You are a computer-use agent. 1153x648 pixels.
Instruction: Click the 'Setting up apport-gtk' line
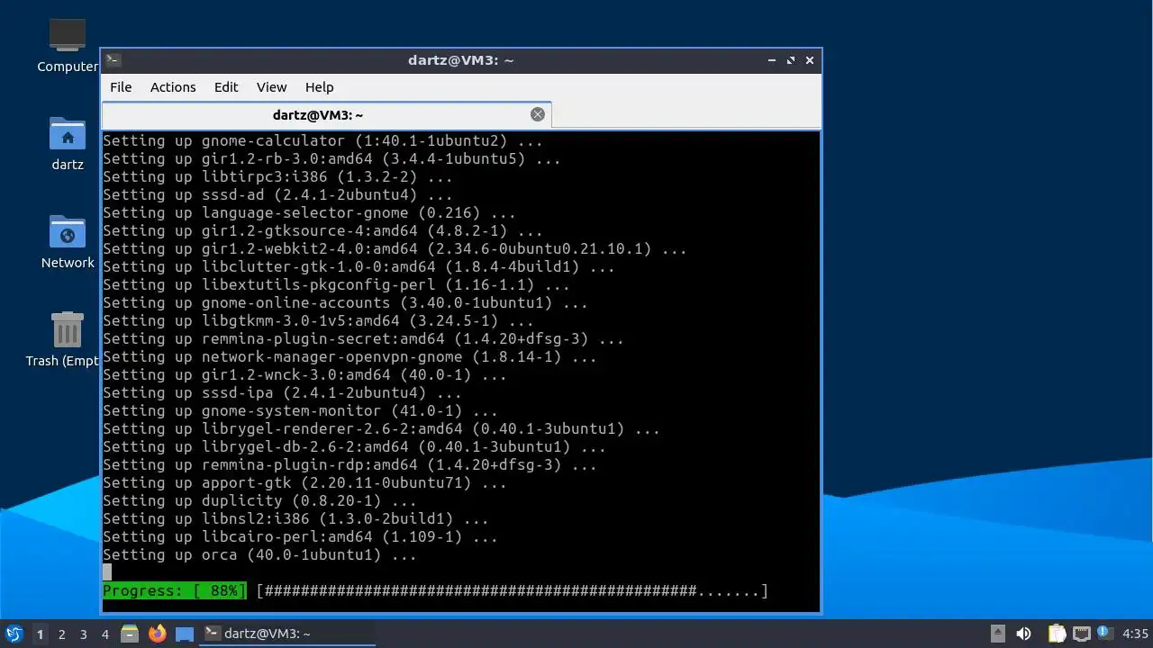coord(304,482)
